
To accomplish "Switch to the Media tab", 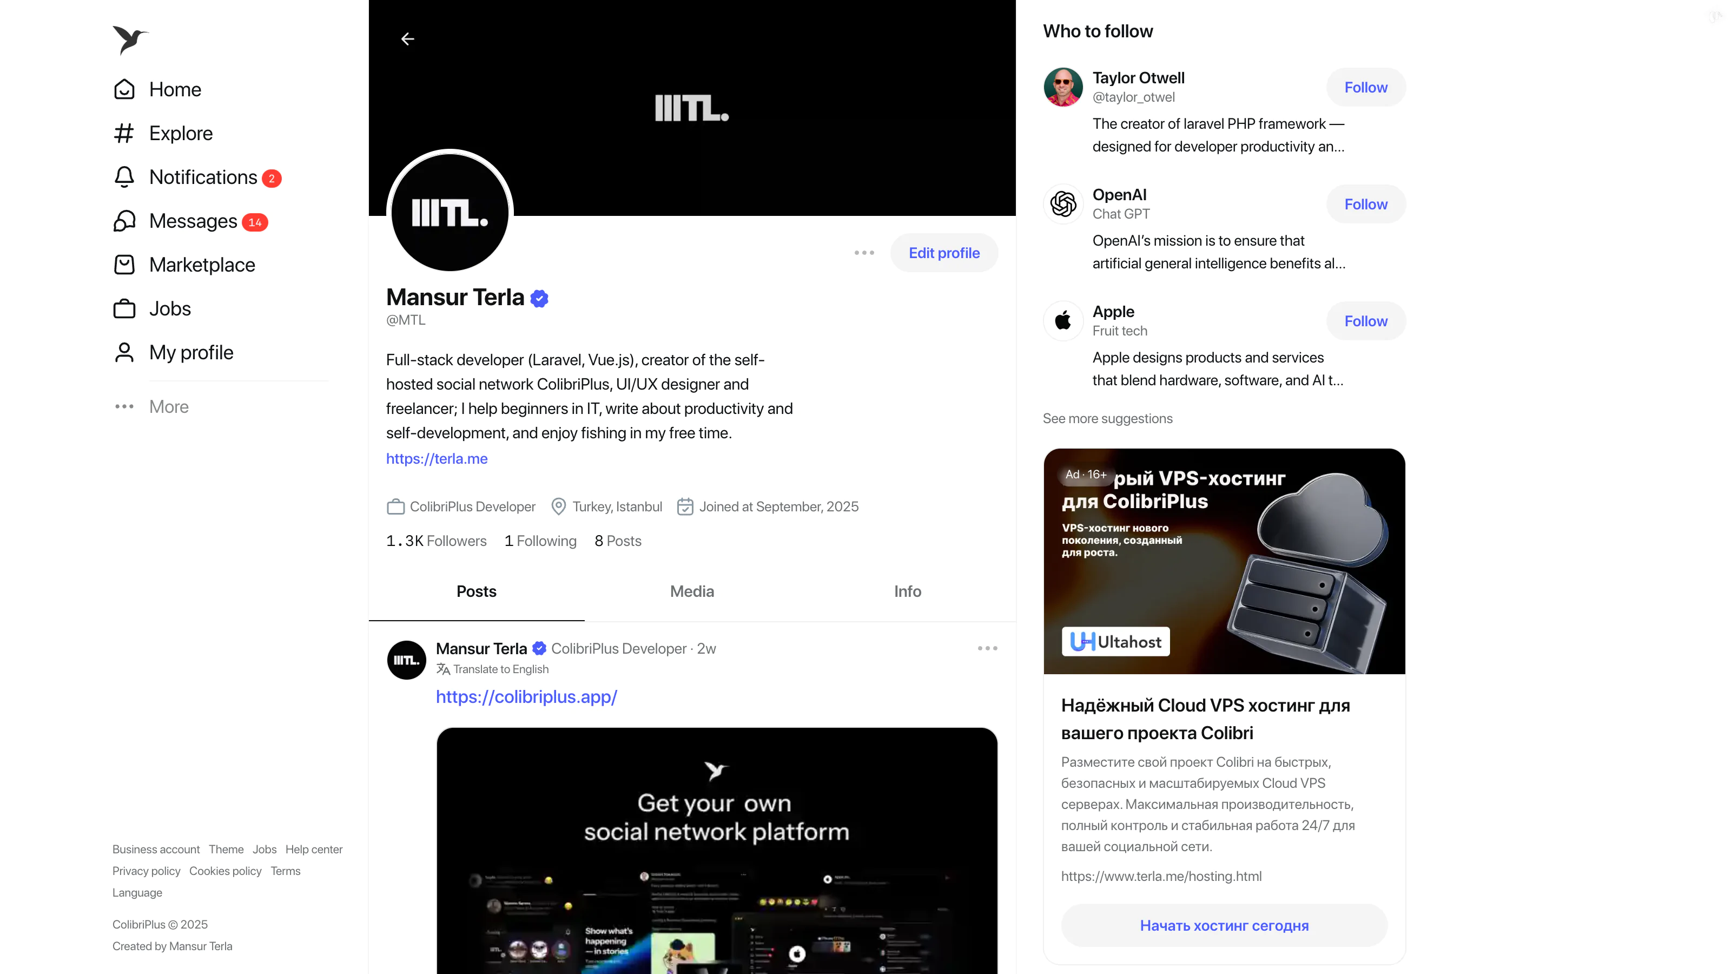I will click(x=692, y=591).
